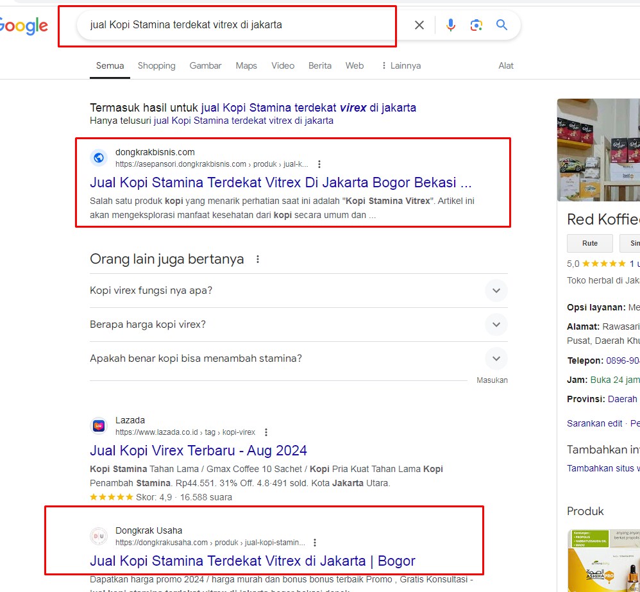The height and width of the screenshot is (592, 640).
Task: Open Jual Kopi Virex Terbaru Aug 2024
Action: (x=198, y=450)
